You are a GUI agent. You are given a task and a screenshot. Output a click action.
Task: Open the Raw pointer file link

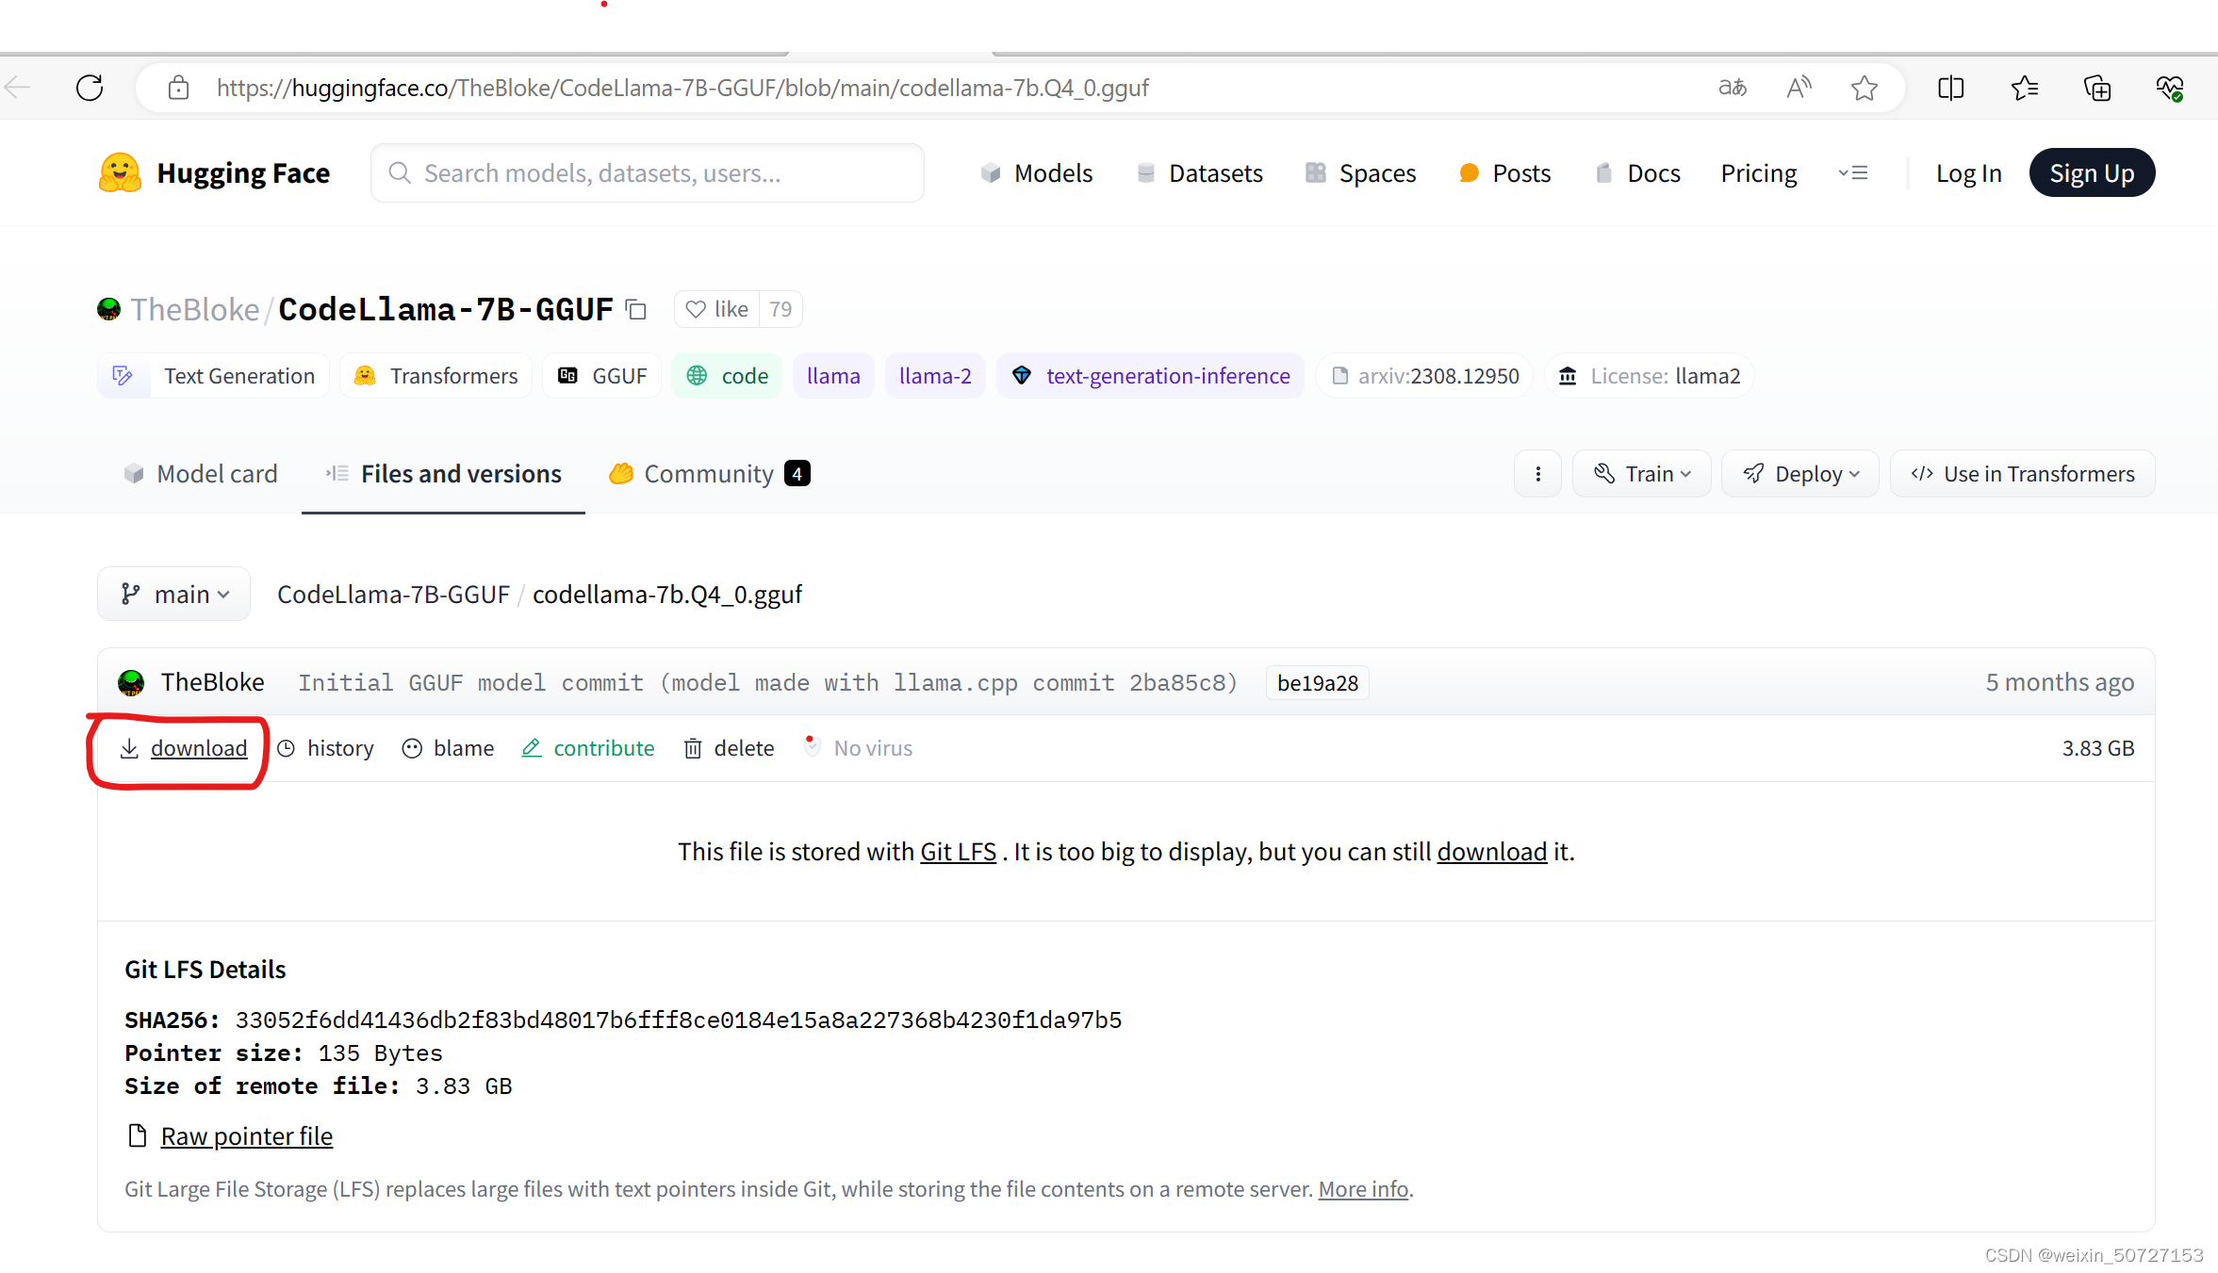click(x=246, y=1136)
